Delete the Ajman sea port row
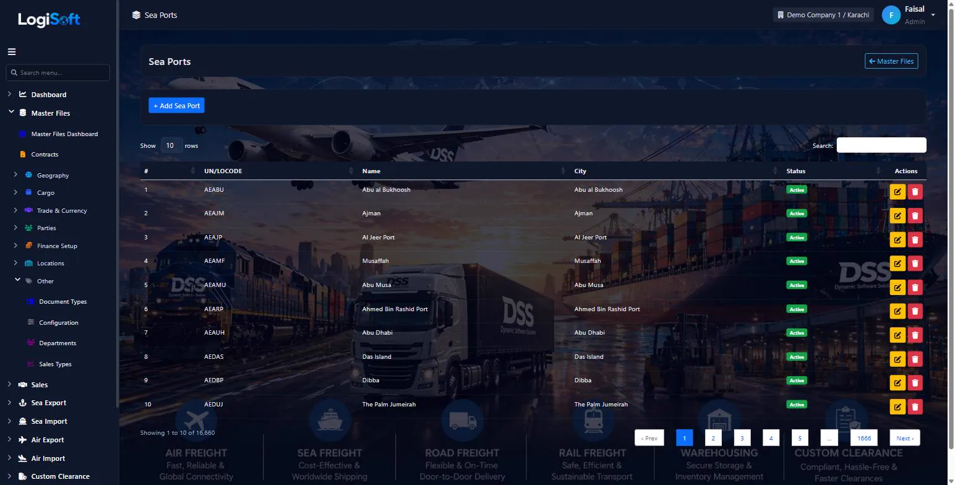This screenshot has width=955, height=485. click(915, 215)
